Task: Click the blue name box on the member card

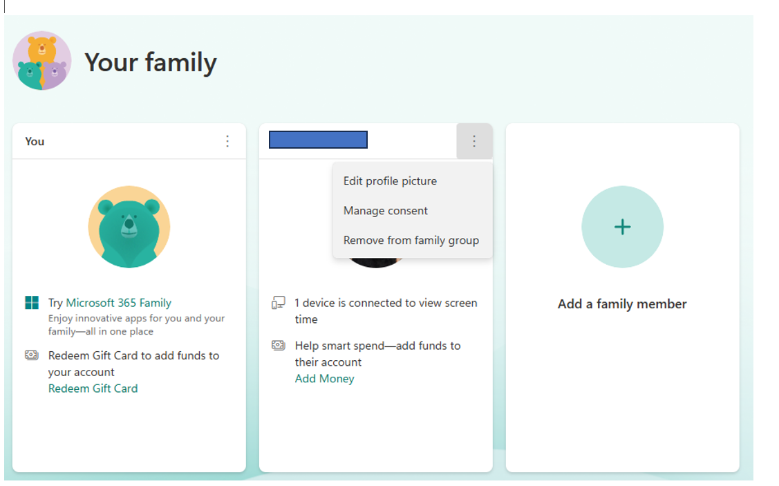Action: tap(318, 140)
